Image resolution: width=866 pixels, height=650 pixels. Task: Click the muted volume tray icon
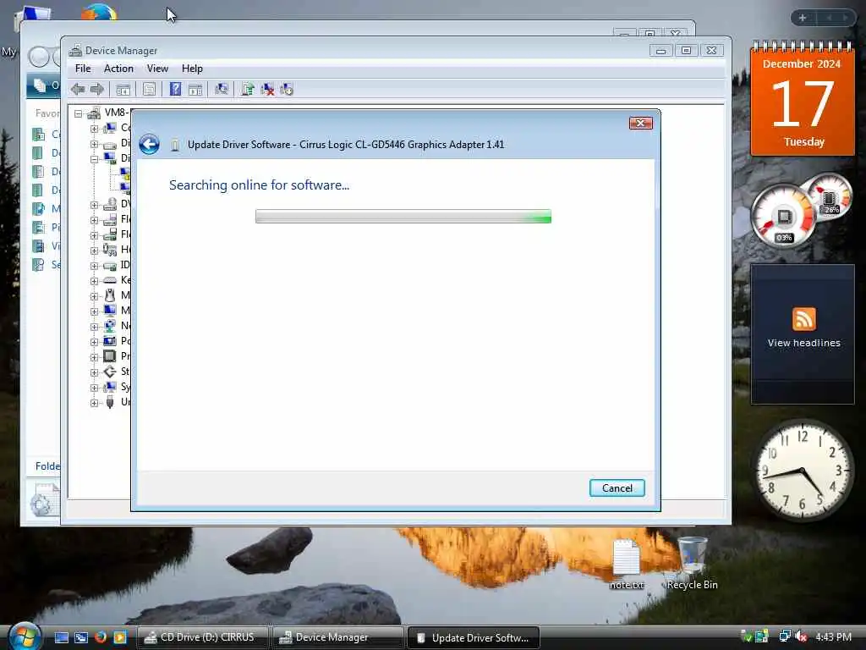point(802,636)
